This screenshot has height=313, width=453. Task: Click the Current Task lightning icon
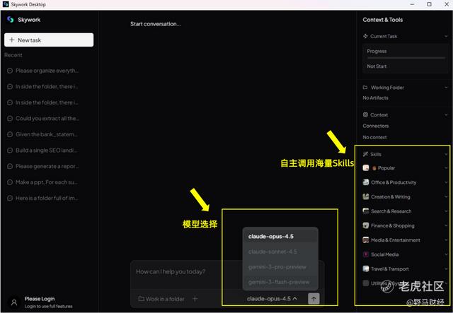pos(365,36)
